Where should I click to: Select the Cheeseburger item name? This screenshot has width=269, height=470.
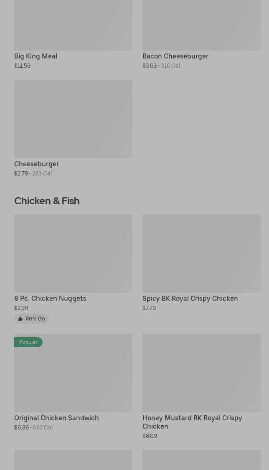pos(36,164)
